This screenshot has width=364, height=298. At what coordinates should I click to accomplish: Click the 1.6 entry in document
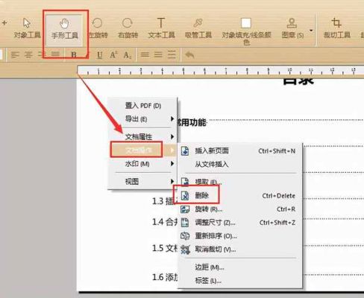pos(164,277)
